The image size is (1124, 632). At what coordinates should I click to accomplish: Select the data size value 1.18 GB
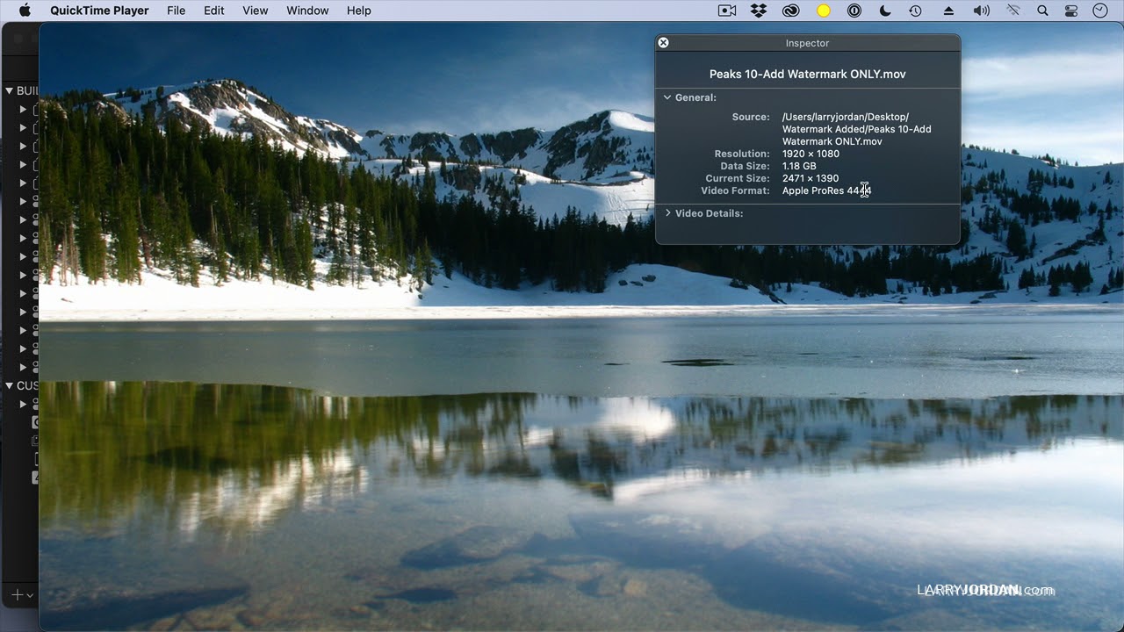tap(799, 166)
